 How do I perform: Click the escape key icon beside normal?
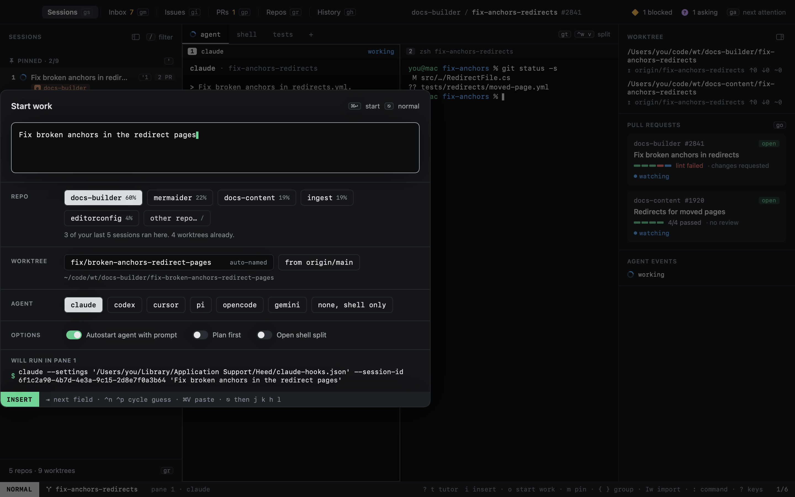(389, 106)
